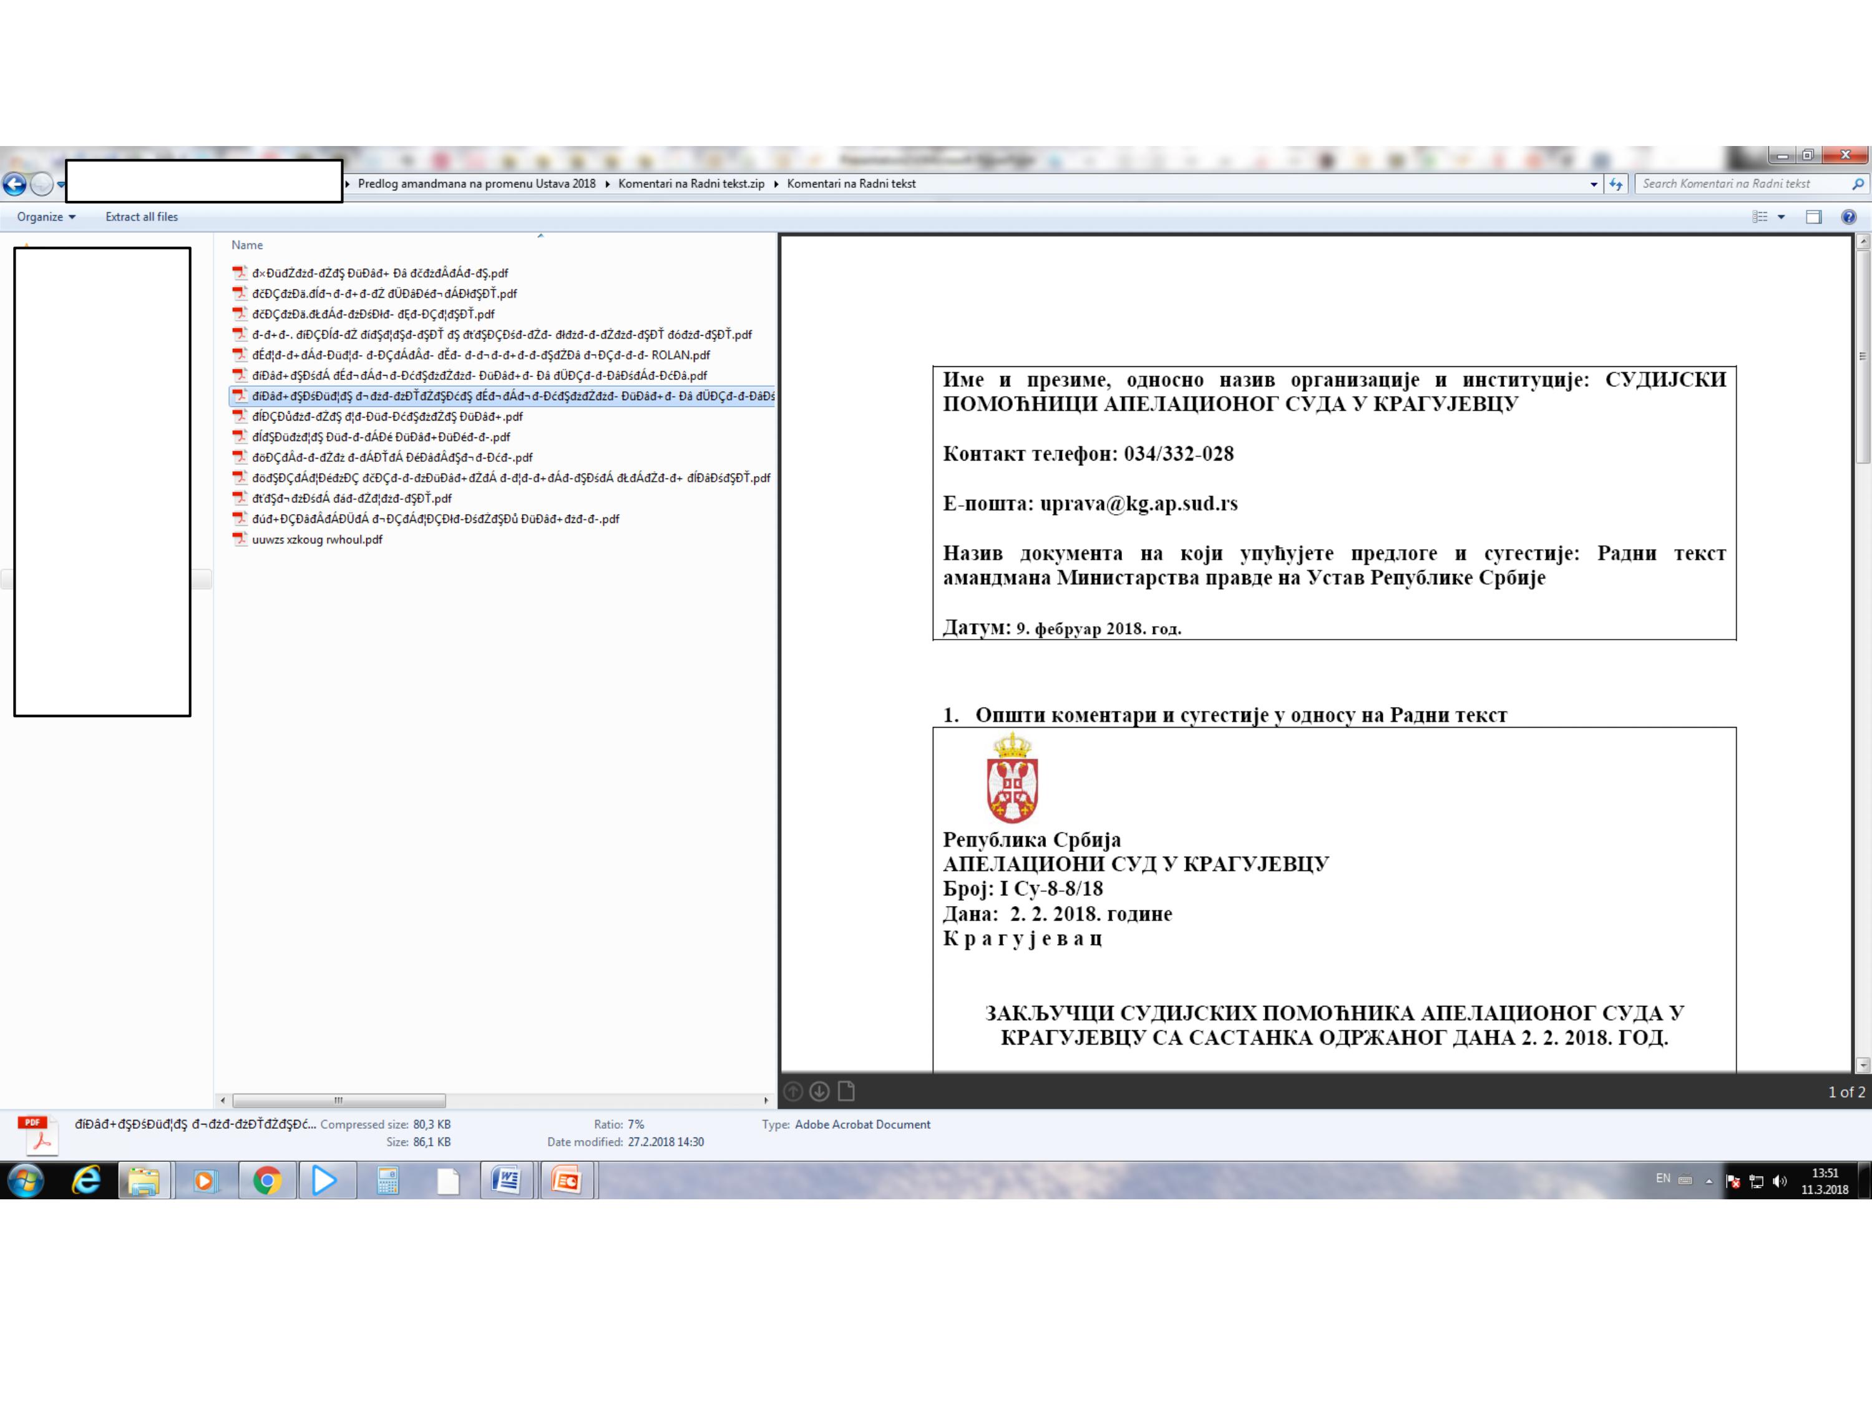The width and height of the screenshot is (1872, 1404).
Task: Sort files by Name column header
Action: point(247,245)
